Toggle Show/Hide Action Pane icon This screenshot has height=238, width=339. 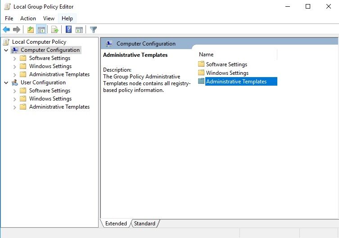[79, 30]
